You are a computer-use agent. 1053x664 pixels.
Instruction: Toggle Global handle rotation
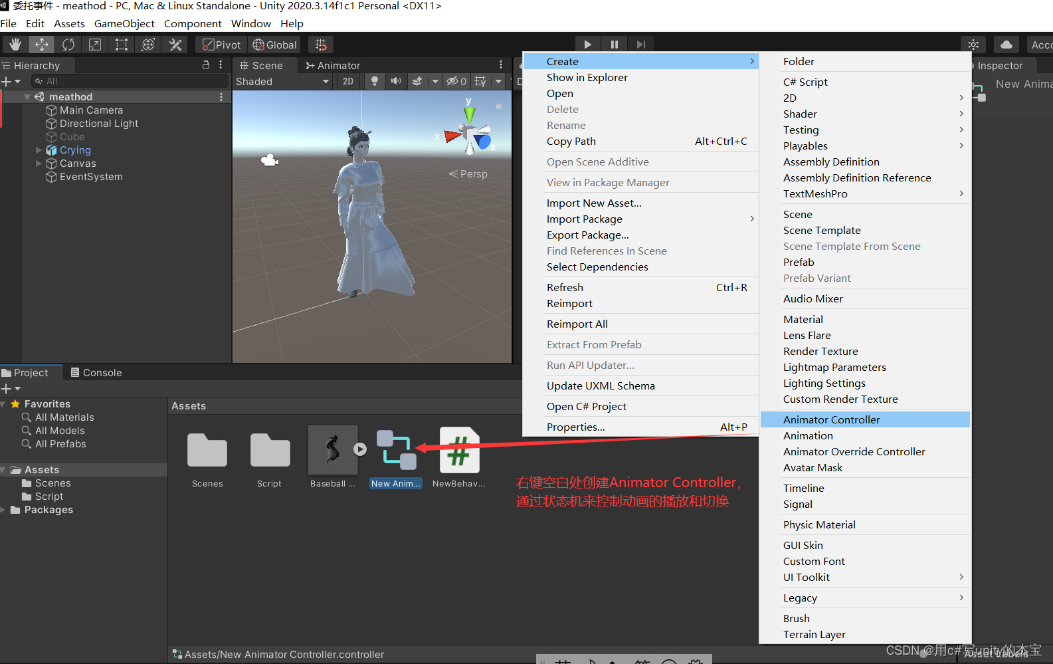tap(274, 45)
